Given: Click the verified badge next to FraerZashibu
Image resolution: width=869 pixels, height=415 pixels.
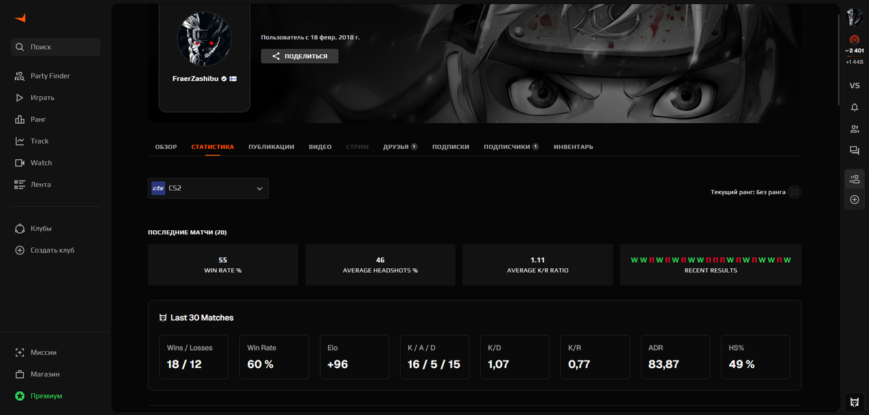Looking at the screenshot, I should pyautogui.click(x=224, y=79).
